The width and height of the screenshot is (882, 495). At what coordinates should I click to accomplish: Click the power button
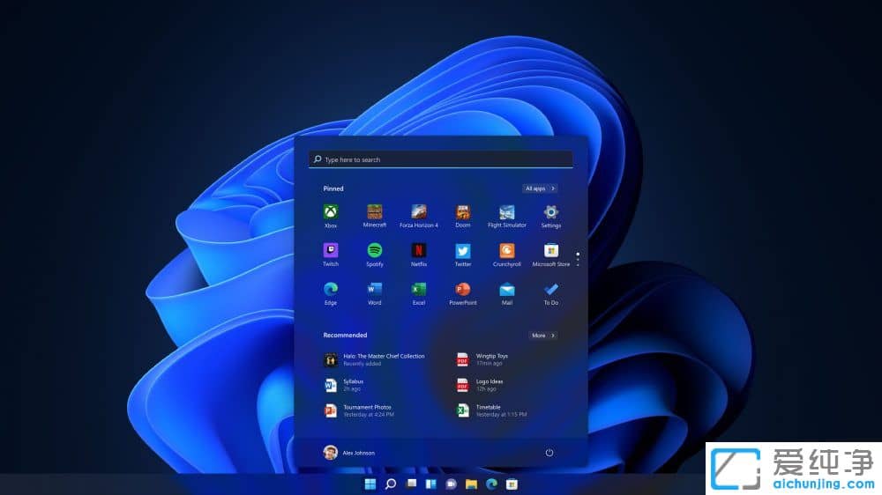549,453
